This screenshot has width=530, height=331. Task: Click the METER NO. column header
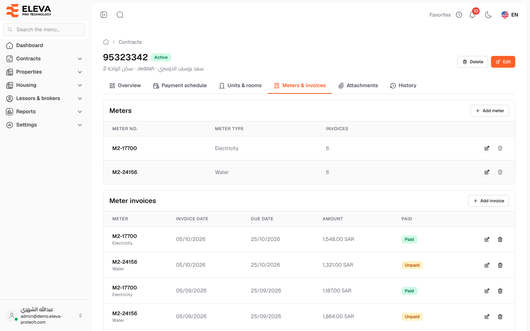125,129
